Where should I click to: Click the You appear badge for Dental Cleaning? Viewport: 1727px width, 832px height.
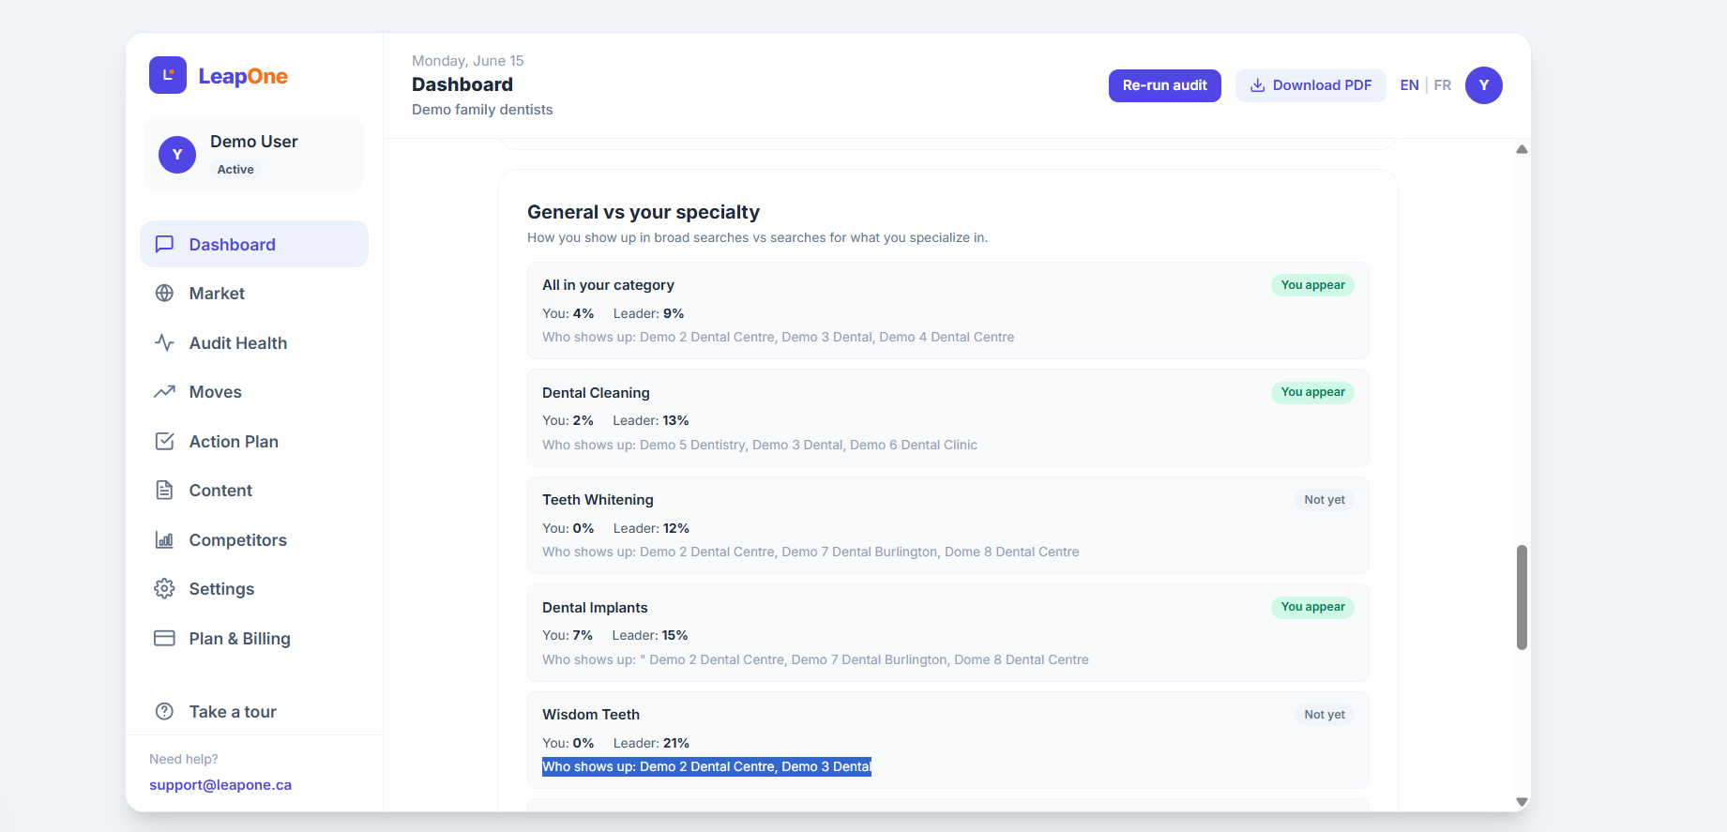1312,392
